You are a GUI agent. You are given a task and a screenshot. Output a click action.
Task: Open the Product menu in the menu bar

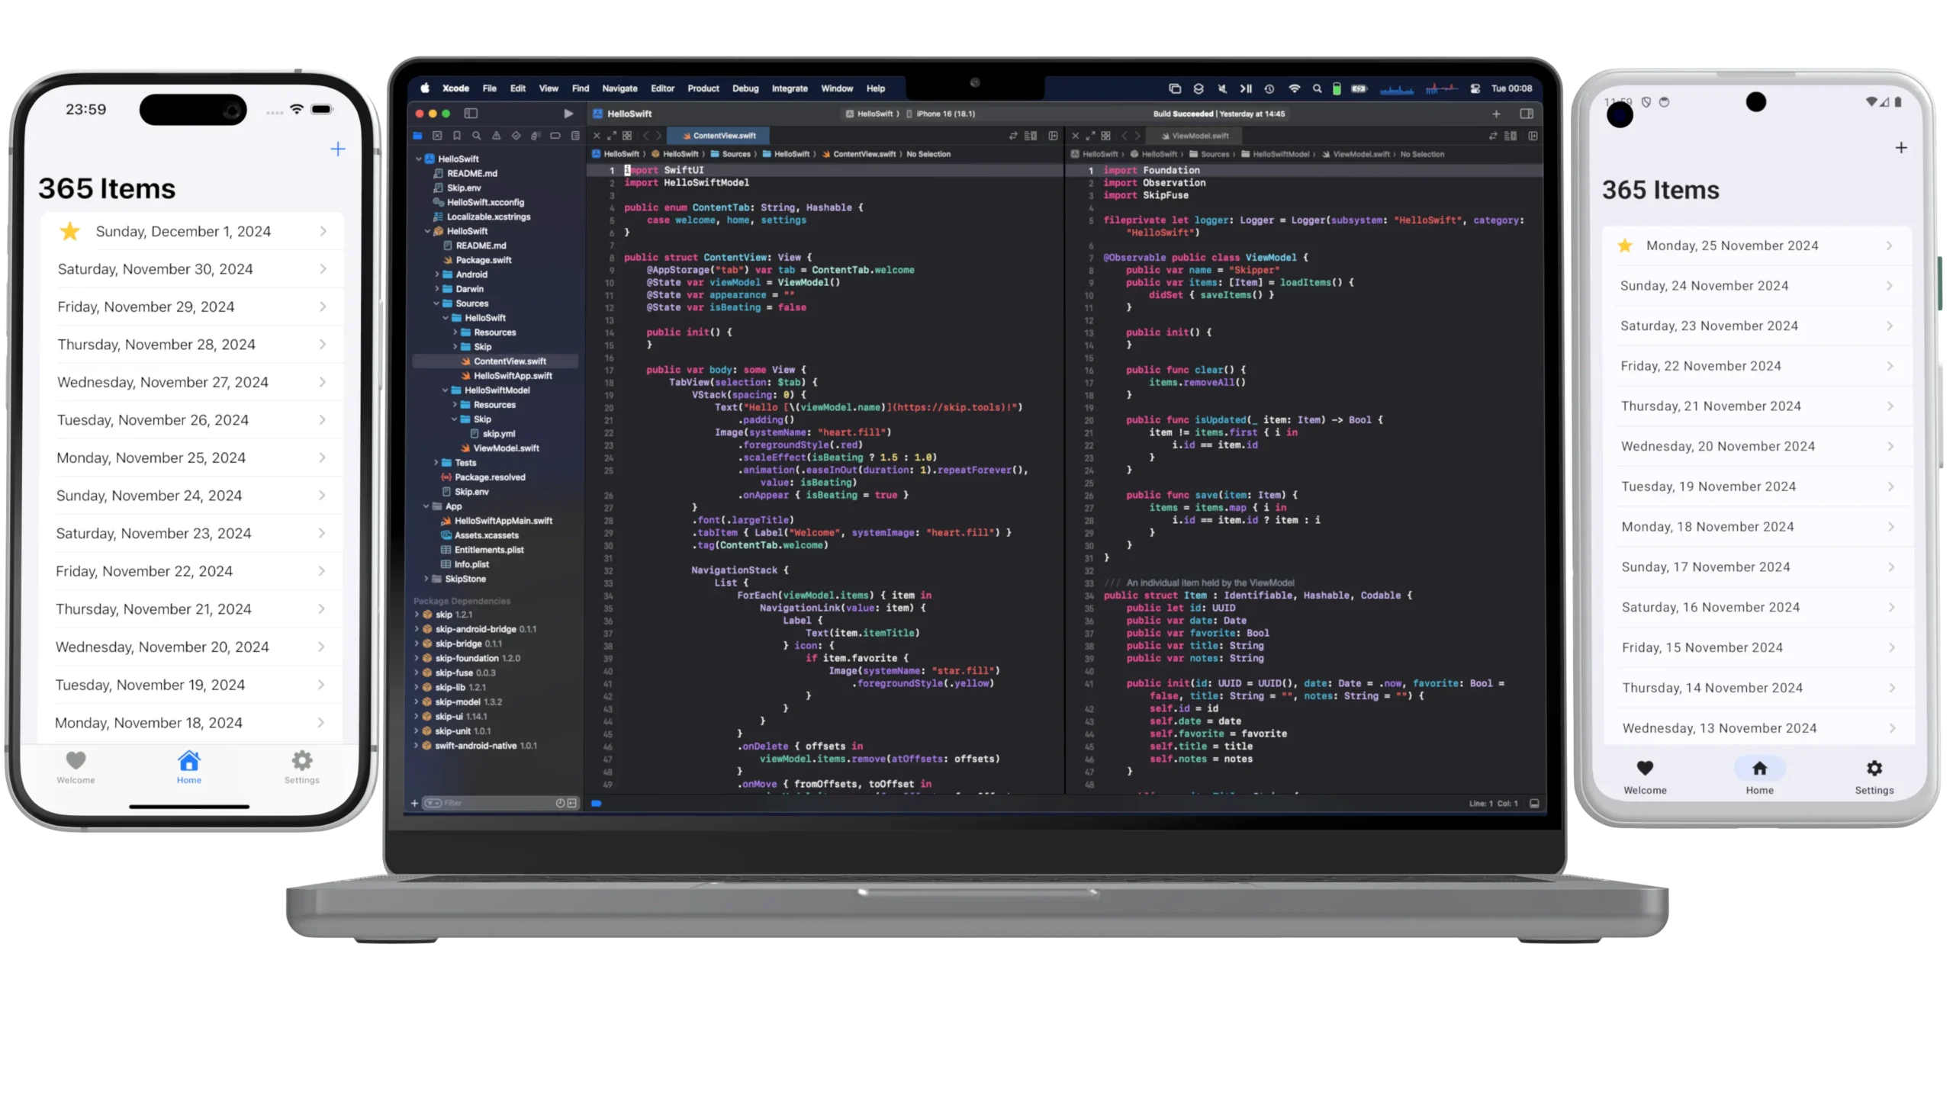pos(703,88)
